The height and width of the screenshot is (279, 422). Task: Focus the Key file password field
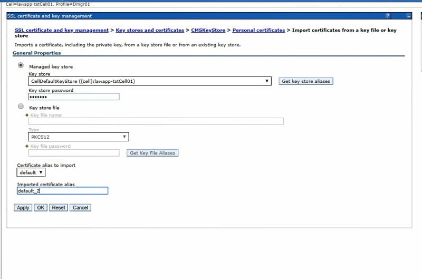click(74, 153)
